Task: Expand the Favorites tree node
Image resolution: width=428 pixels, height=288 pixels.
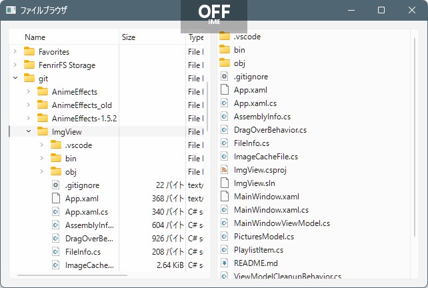Action: click(15, 51)
